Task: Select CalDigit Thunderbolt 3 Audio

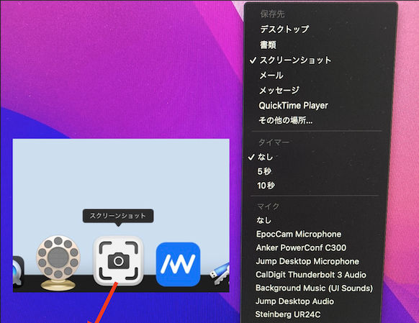Action: 311,275
